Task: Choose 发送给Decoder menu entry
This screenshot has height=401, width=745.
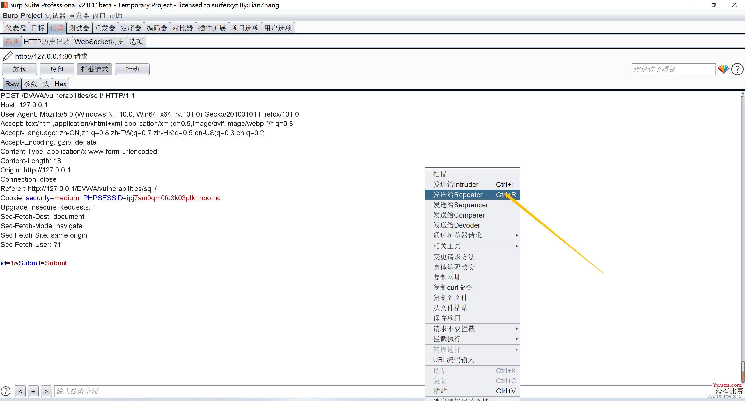Action: click(x=473, y=225)
